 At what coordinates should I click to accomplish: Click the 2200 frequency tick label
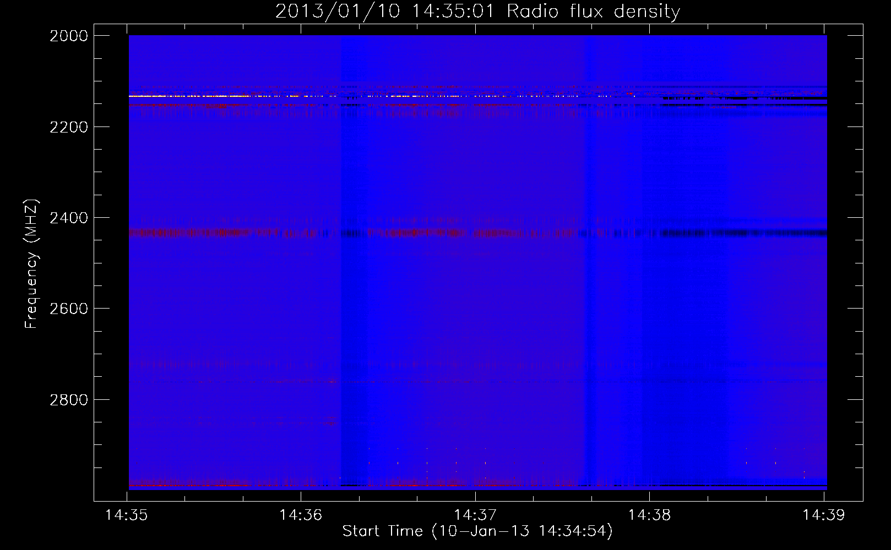[69, 127]
